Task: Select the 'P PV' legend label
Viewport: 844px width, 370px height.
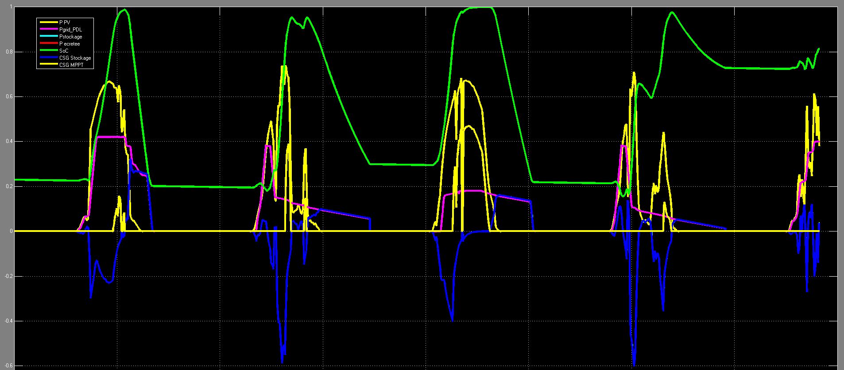Action: (65, 23)
